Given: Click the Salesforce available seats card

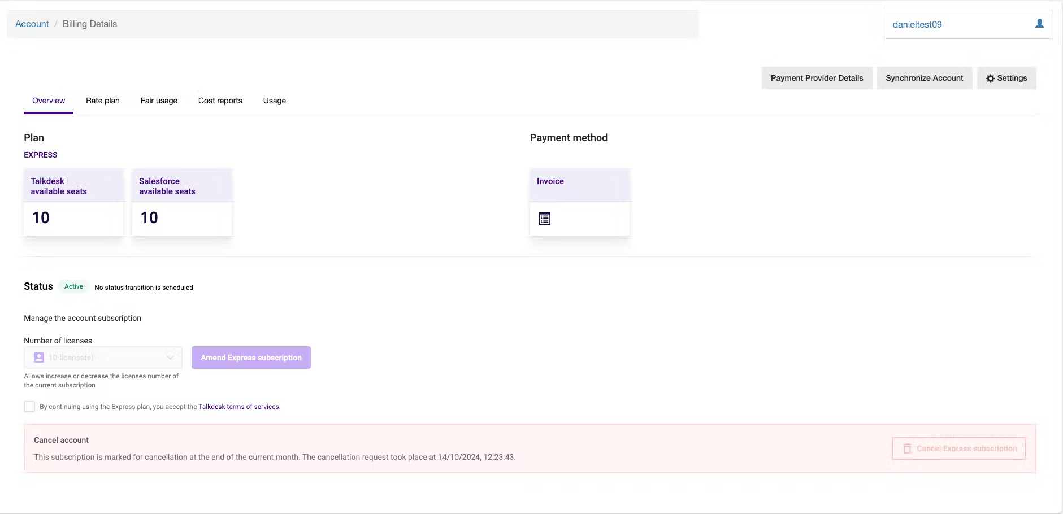Looking at the screenshot, I should (182, 202).
